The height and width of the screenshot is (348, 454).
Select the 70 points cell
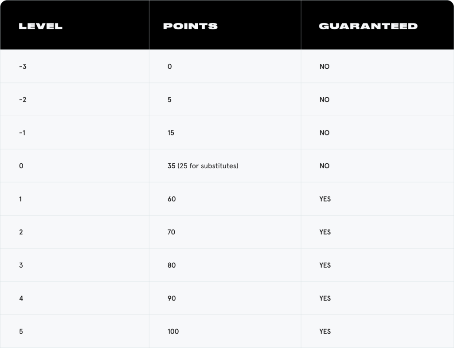pos(172,232)
